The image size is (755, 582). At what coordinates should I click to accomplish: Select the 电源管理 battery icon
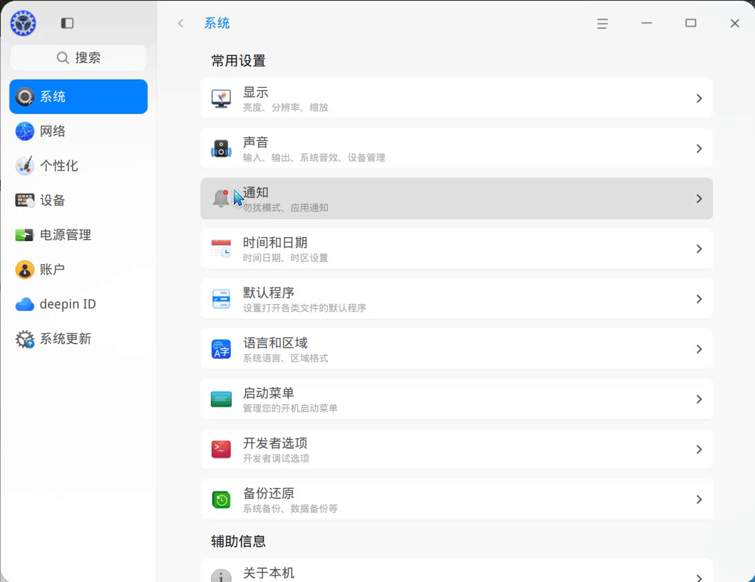click(x=24, y=235)
